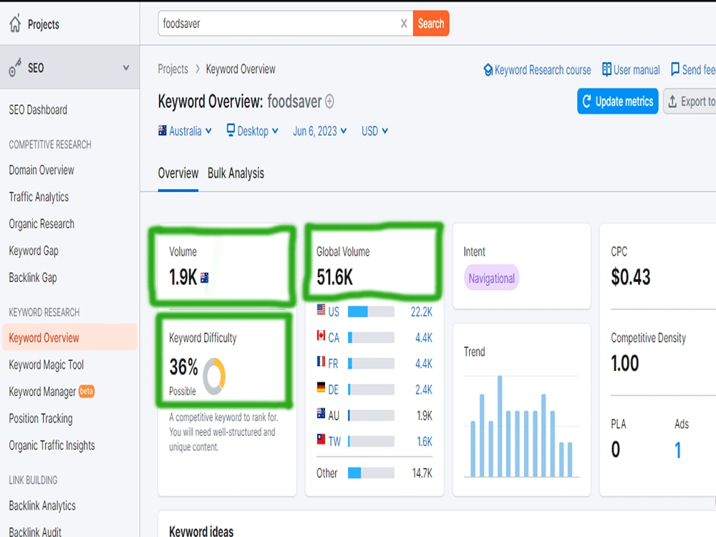The image size is (716, 537).
Task: Clear the search field with the X icon
Action: point(404,24)
